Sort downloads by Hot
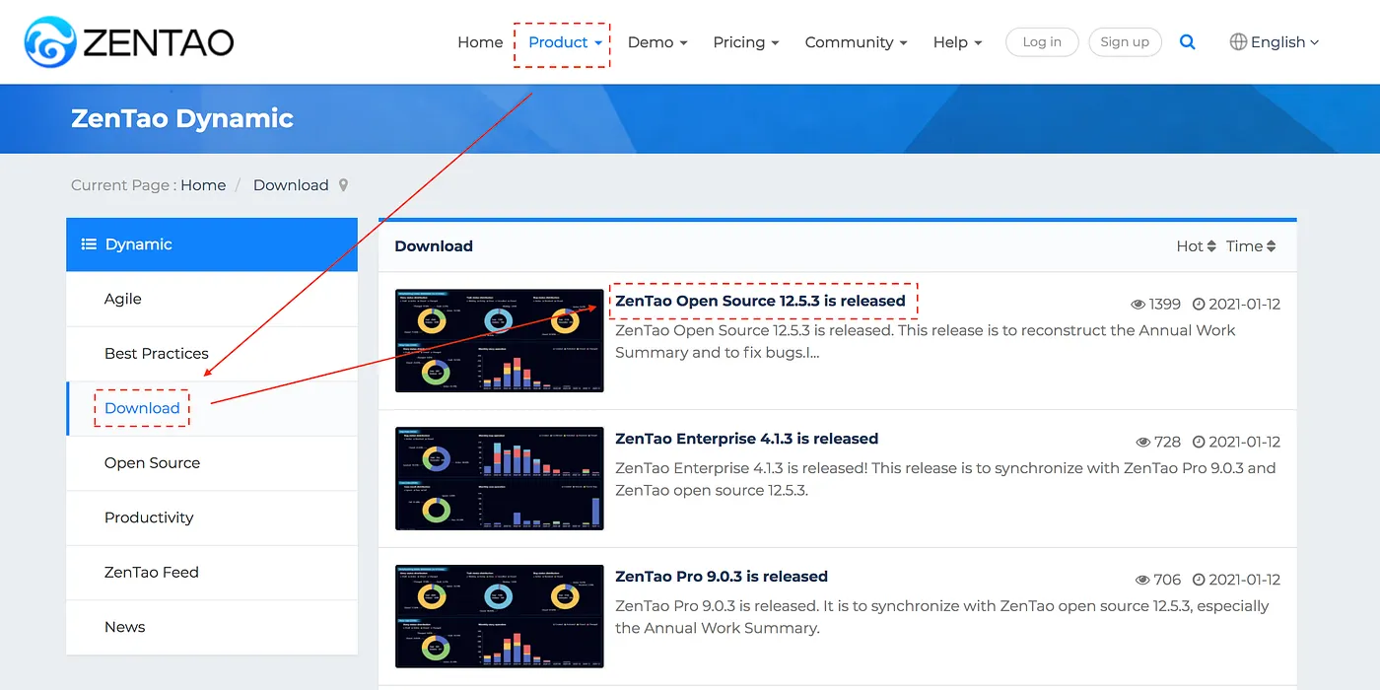1380x690 pixels. (1196, 246)
